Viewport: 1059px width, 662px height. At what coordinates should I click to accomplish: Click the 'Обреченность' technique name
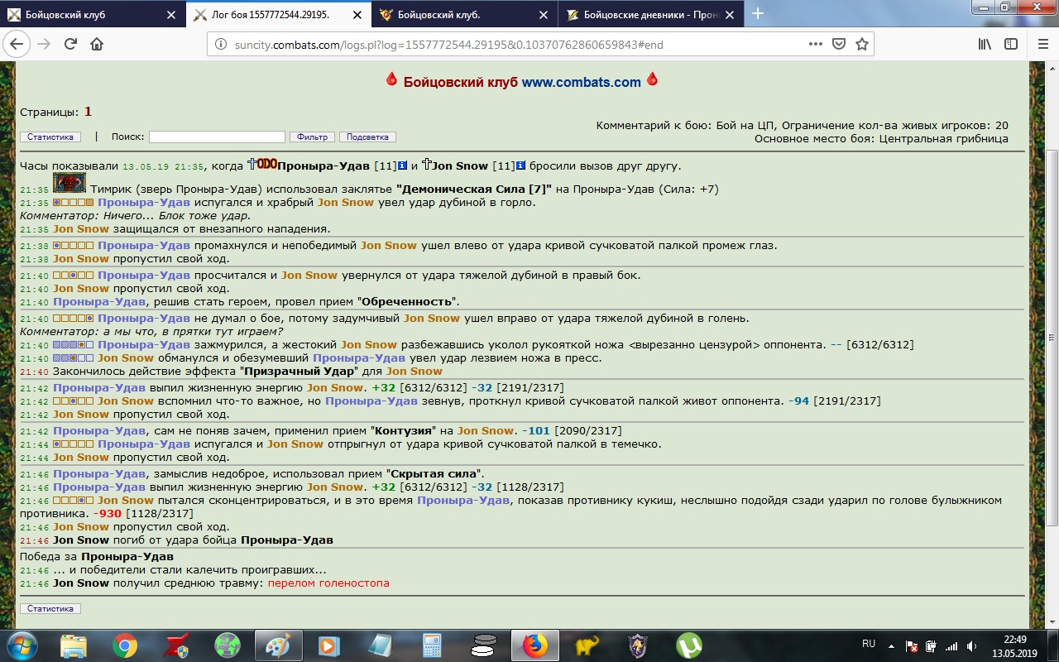point(408,301)
